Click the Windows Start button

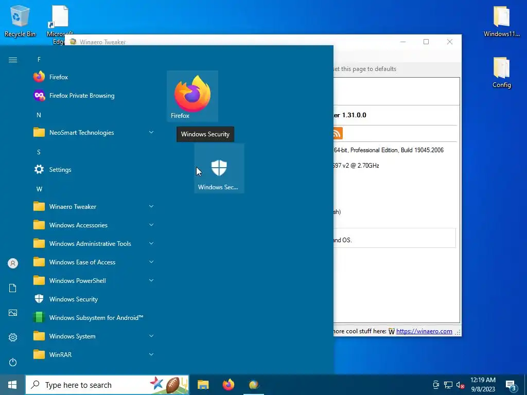coord(12,385)
